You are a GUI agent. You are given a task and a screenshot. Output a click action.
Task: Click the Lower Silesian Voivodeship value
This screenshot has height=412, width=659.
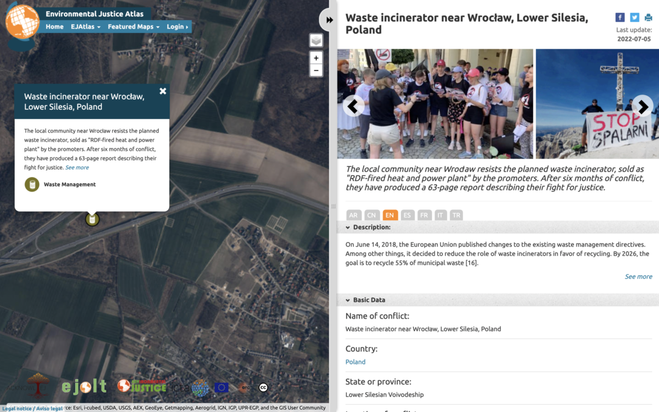384,394
